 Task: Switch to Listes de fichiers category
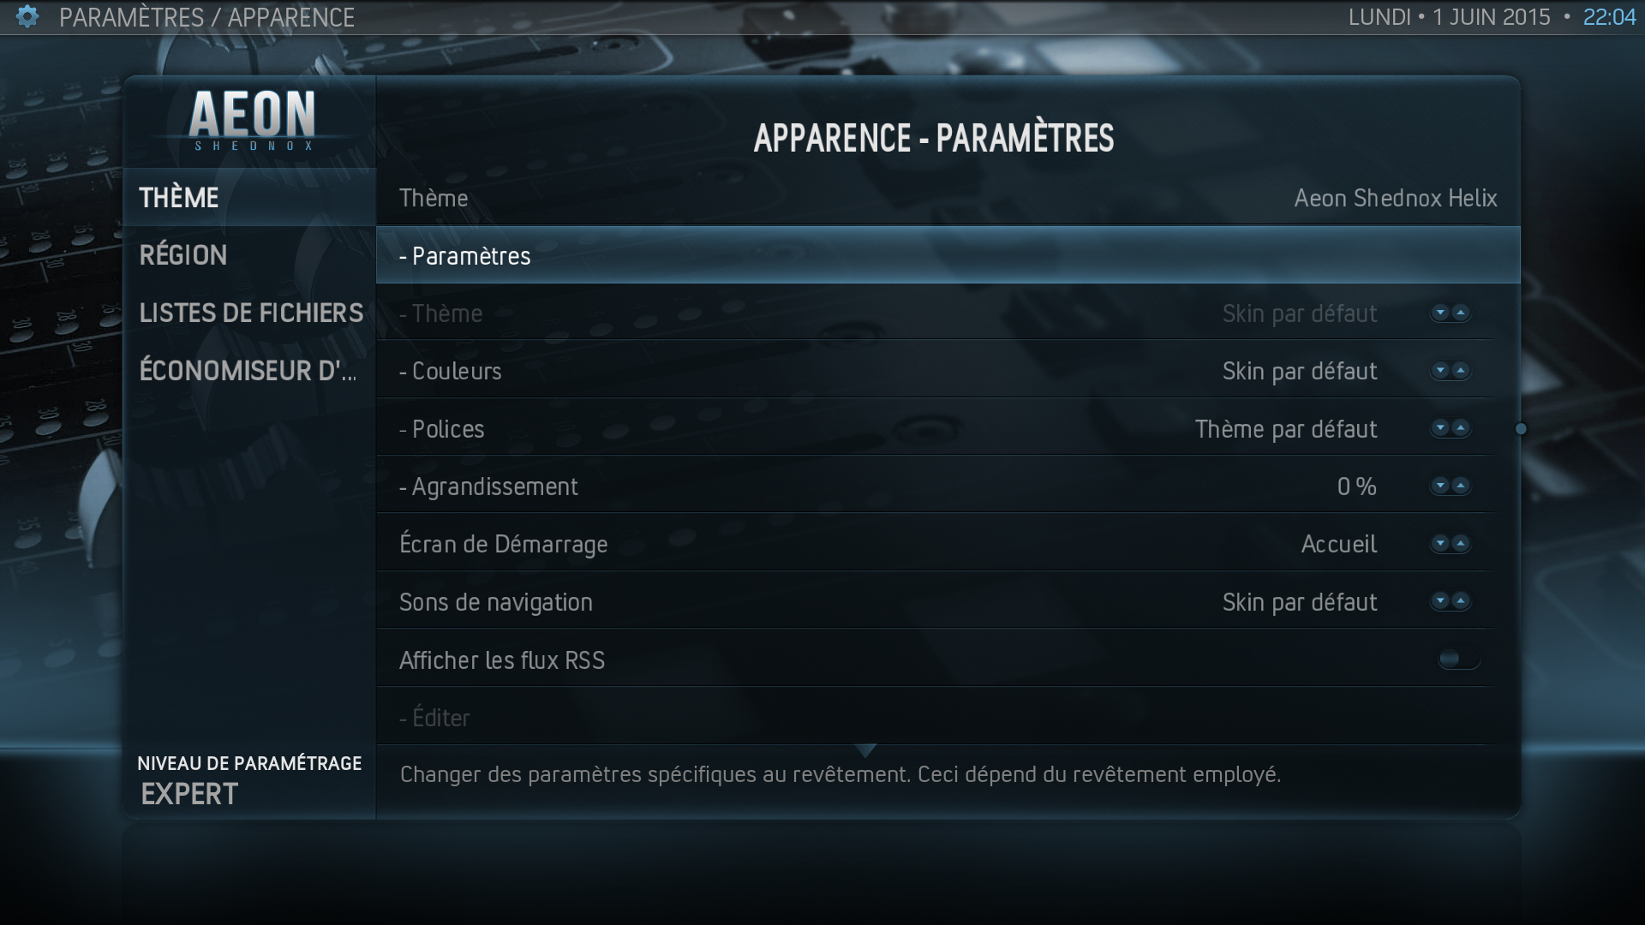coord(249,313)
